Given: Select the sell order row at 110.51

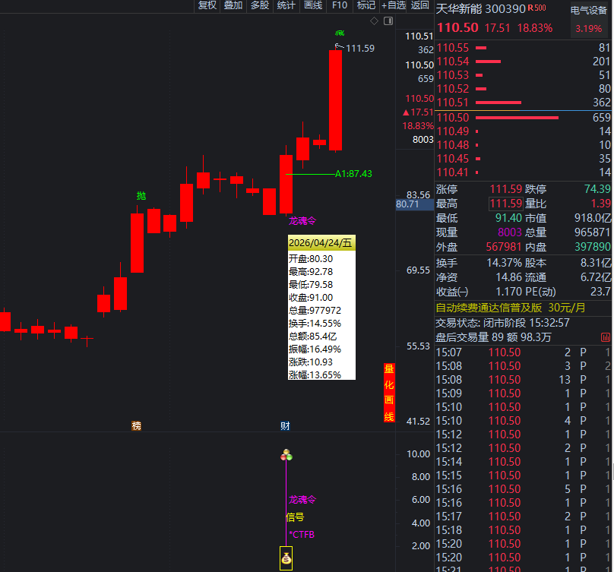Looking at the screenshot, I should click(x=524, y=103).
